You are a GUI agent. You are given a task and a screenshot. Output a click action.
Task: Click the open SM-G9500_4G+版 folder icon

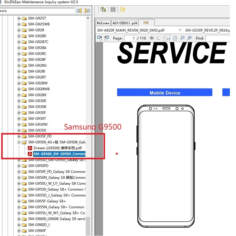pyautogui.click(x=24, y=142)
